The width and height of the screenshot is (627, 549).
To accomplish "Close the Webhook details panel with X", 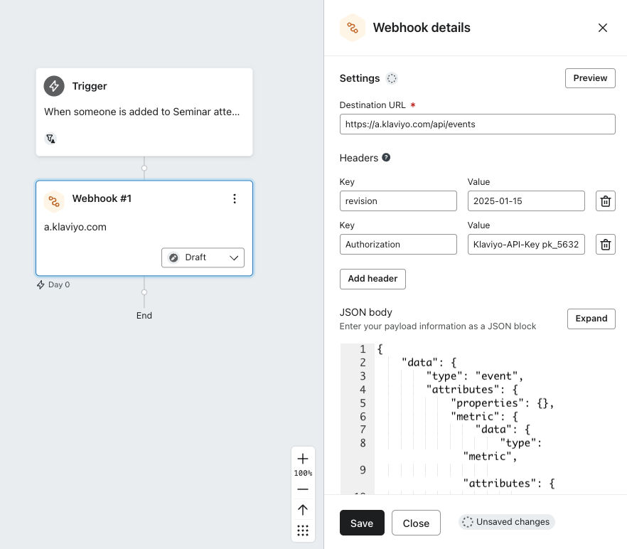I will tap(602, 28).
